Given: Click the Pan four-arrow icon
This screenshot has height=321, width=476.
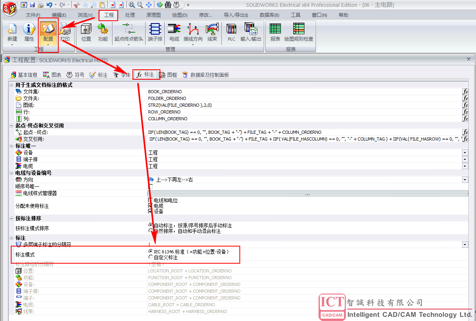Looking at the screenshot, I should pyautogui.click(x=149, y=5).
